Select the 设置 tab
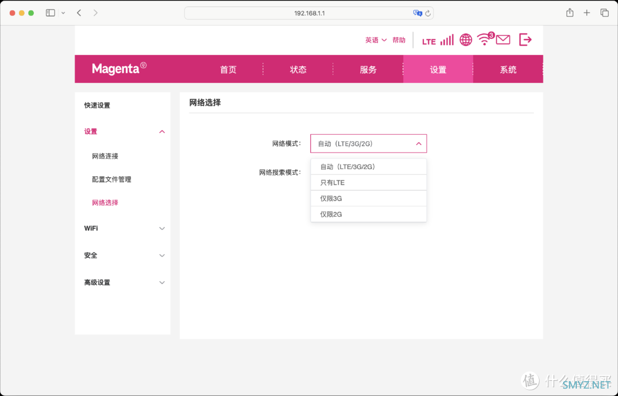The width and height of the screenshot is (618, 396). click(438, 70)
